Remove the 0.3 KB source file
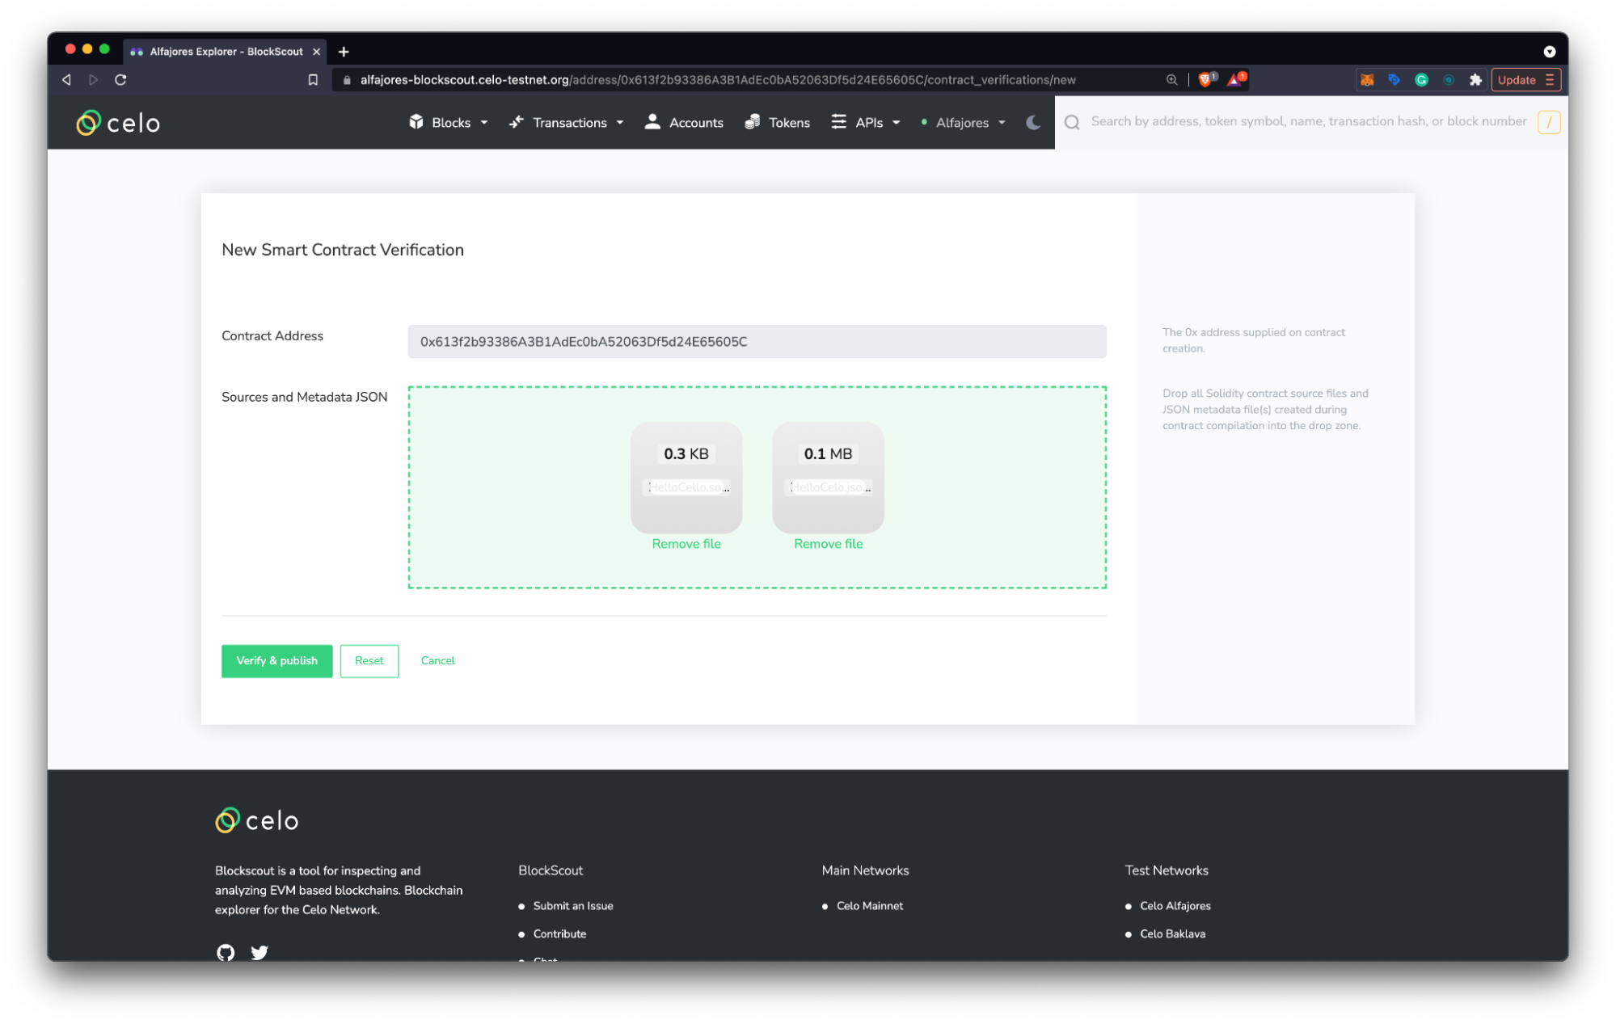 pyautogui.click(x=686, y=542)
